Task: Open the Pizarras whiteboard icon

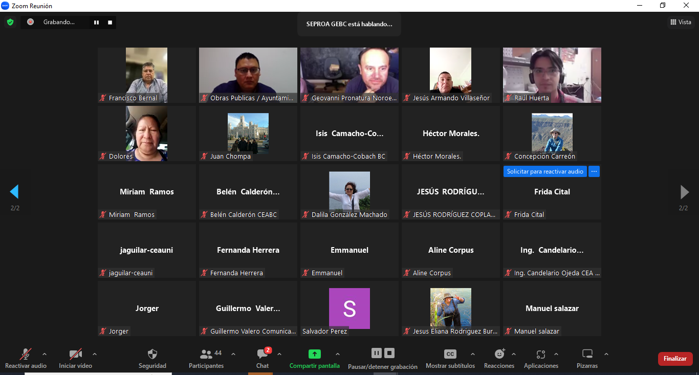Action: (587, 354)
